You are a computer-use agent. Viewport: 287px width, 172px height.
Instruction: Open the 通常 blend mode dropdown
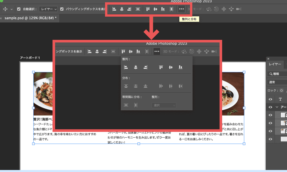[x=277, y=82]
